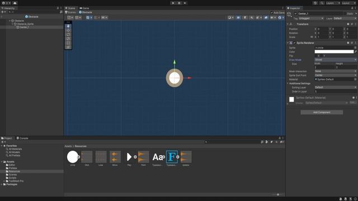Toggle scene audio in Scene toolbar
The width and height of the screenshot is (358, 201).
tap(252, 17)
